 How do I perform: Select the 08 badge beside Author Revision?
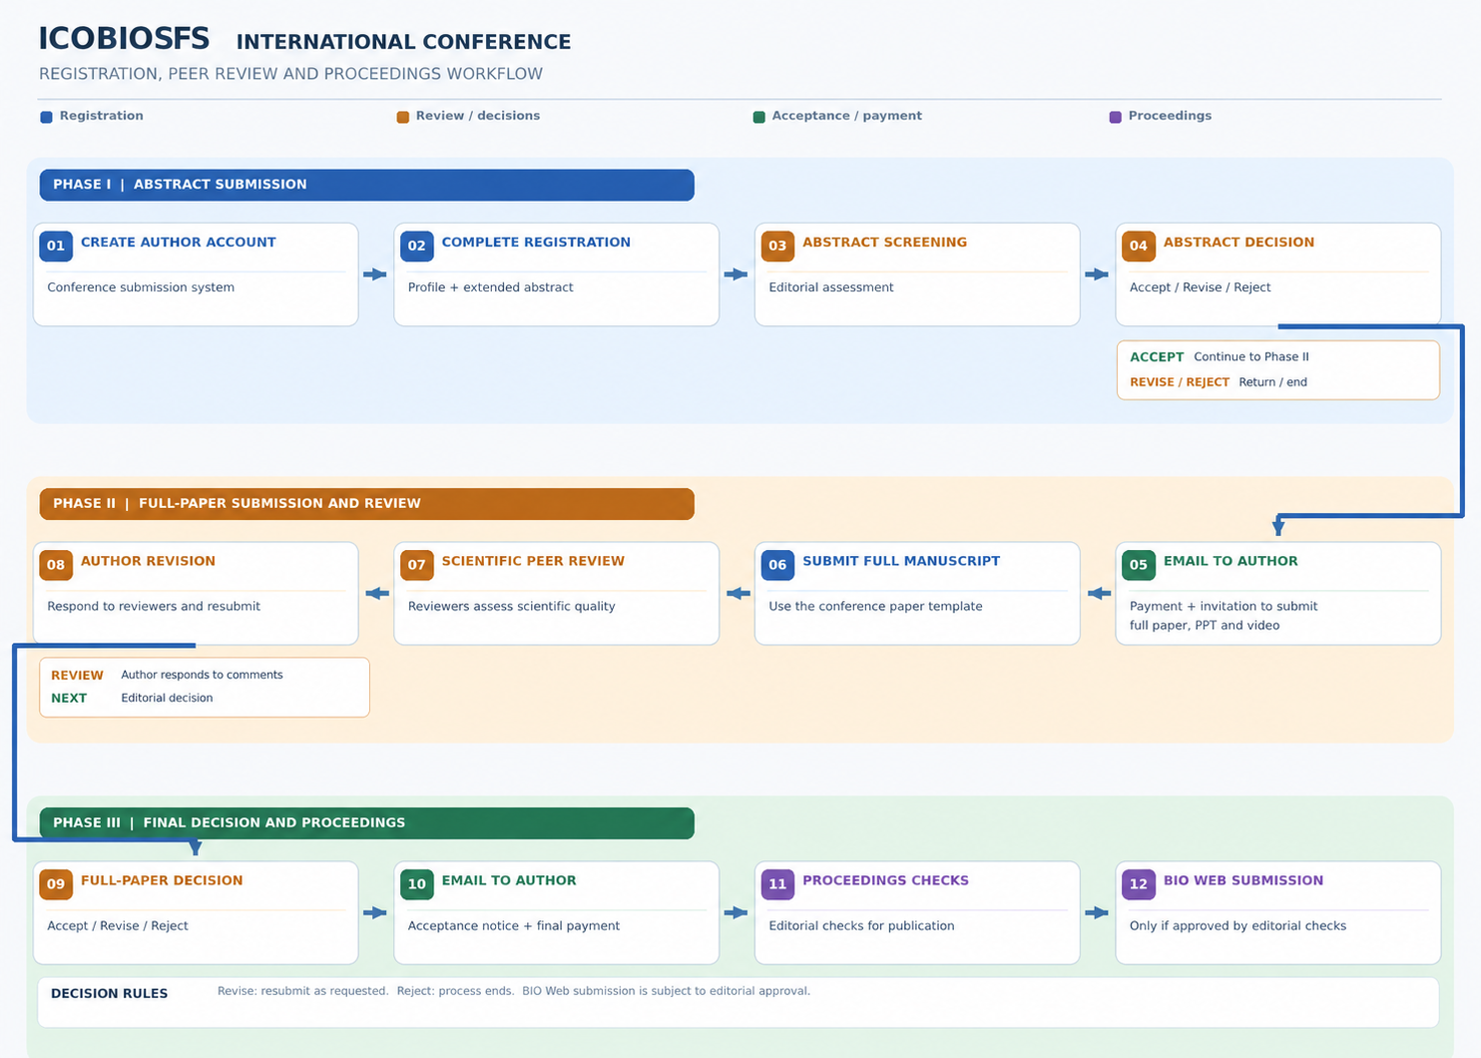click(x=56, y=565)
